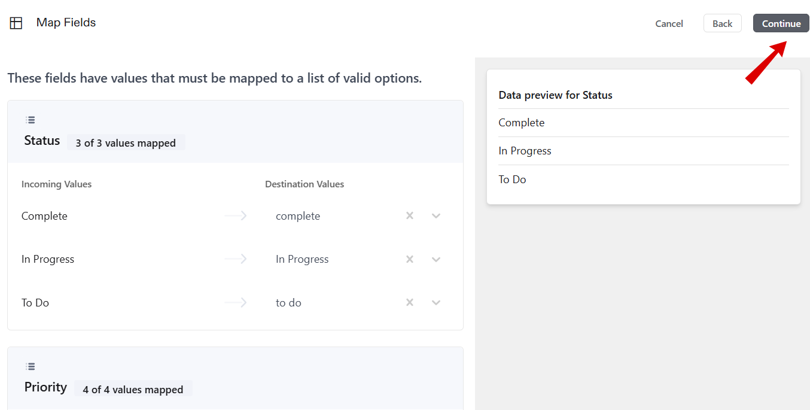810x410 pixels.
Task: Click the 4 of 4 values mapped badge
Action: point(133,389)
